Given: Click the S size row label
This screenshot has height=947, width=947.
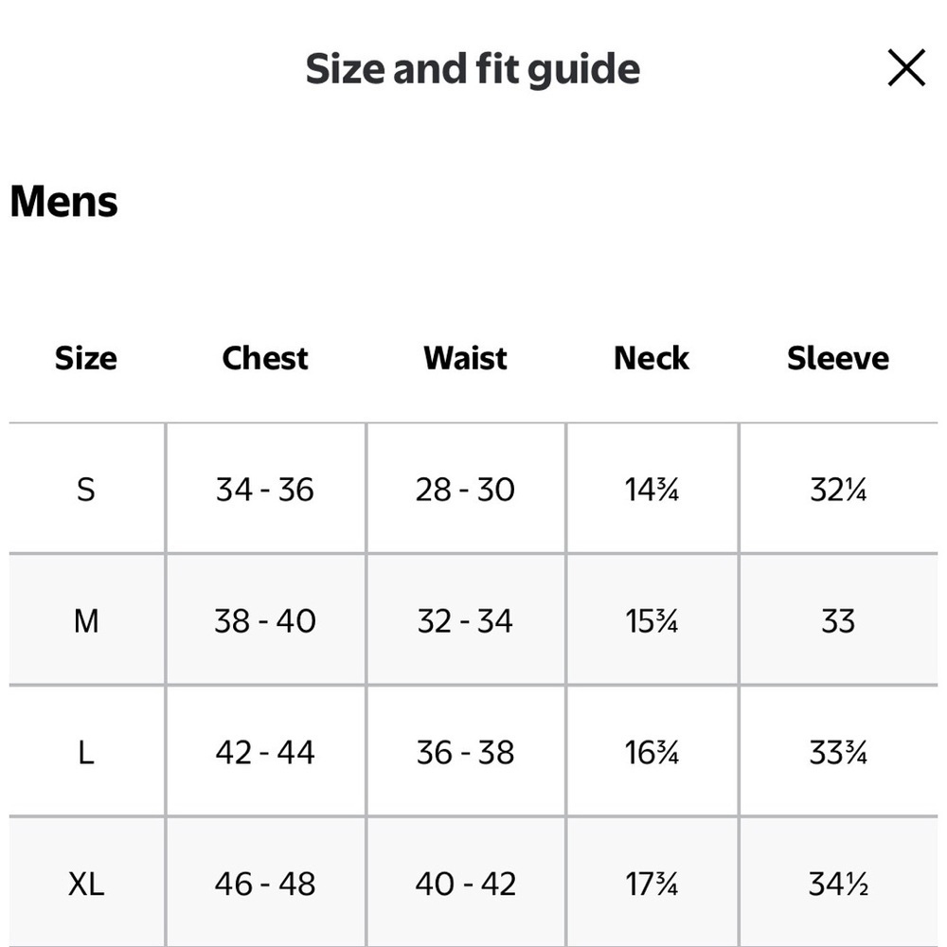Looking at the screenshot, I should 86,490.
